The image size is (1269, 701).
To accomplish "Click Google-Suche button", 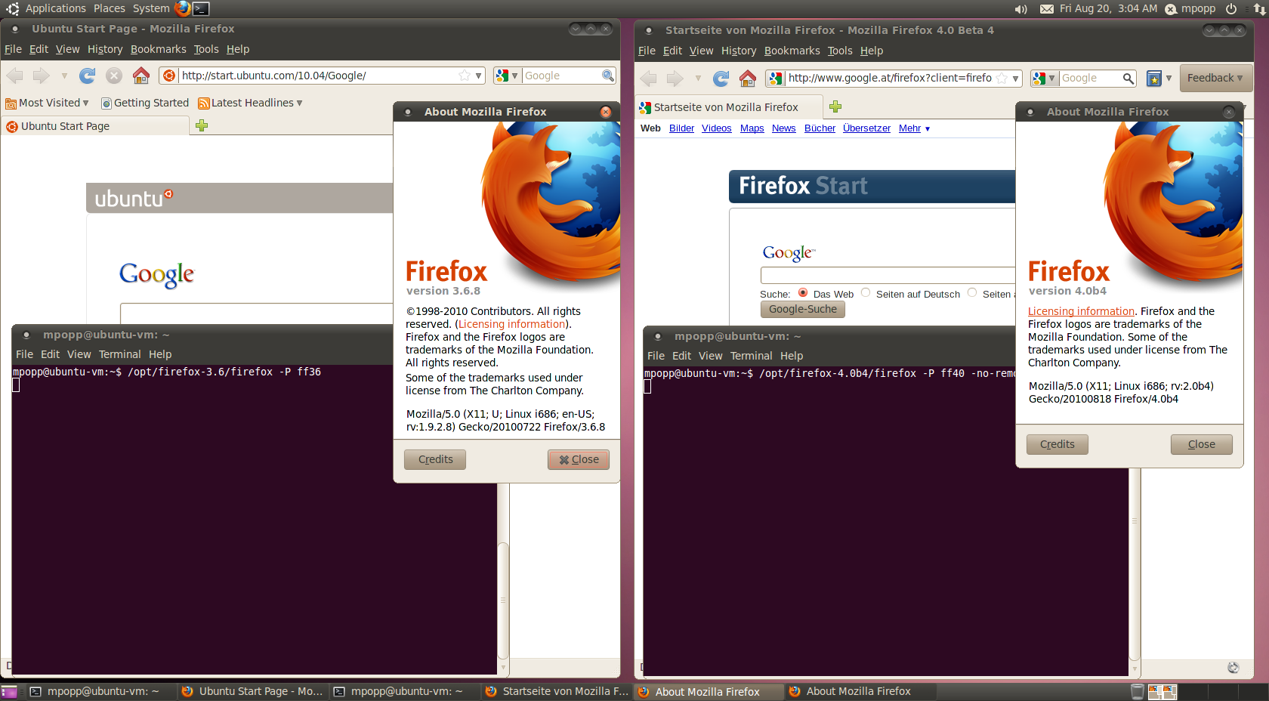I will click(803, 309).
